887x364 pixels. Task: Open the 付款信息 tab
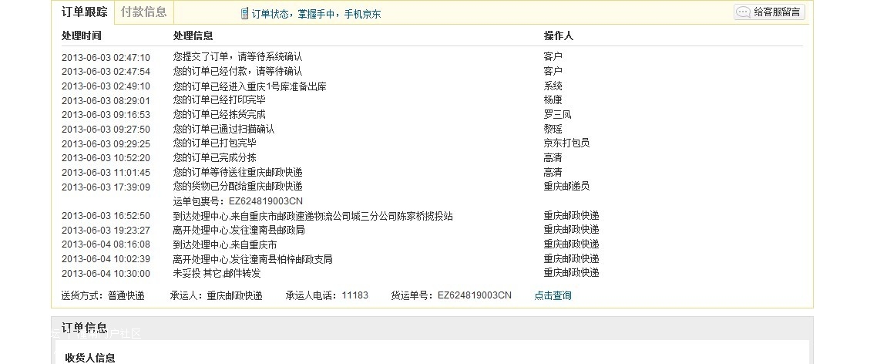point(143,12)
